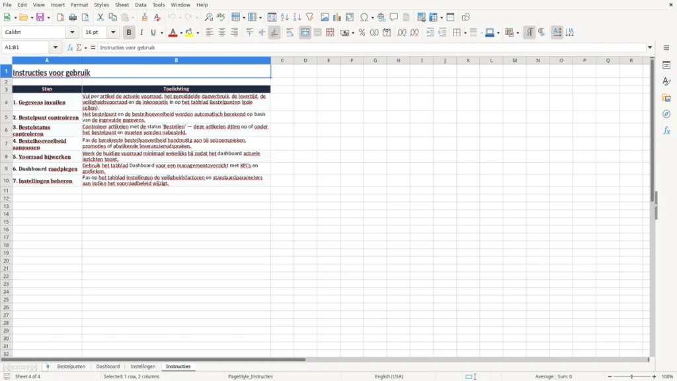Click the Copy icon

tap(112, 17)
